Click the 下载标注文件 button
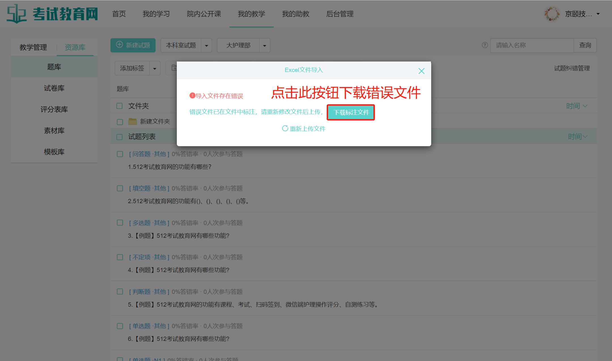The height and width of the screenshot is (361, 612). (351, 112)
